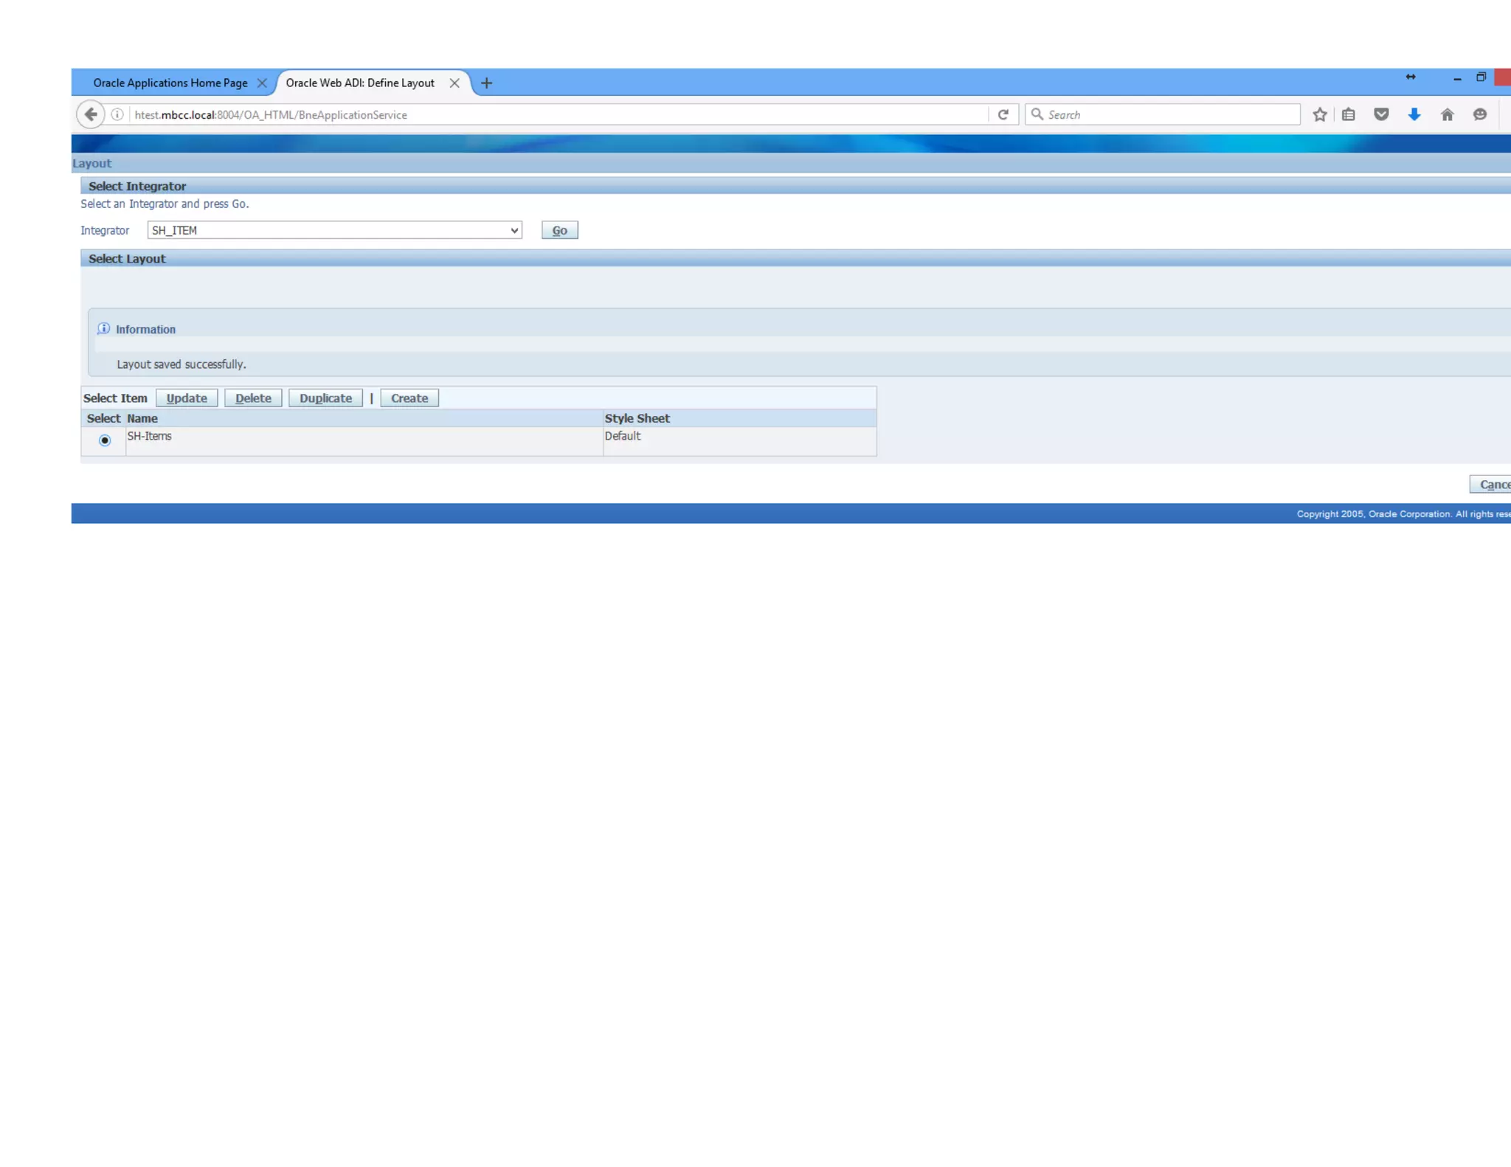
Task: Expand the Integrator SH_ITEM dropdown
Action: click(334, 230)
